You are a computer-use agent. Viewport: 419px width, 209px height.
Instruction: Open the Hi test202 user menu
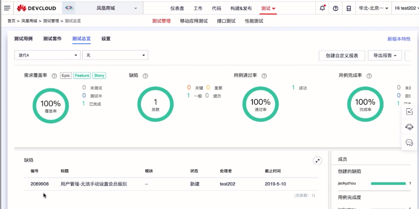pos(407,8)
